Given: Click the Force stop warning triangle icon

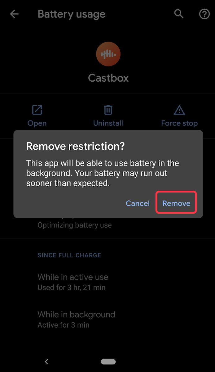Looking at the screenshot, I should pyautogui.click(x=179, y=110).
